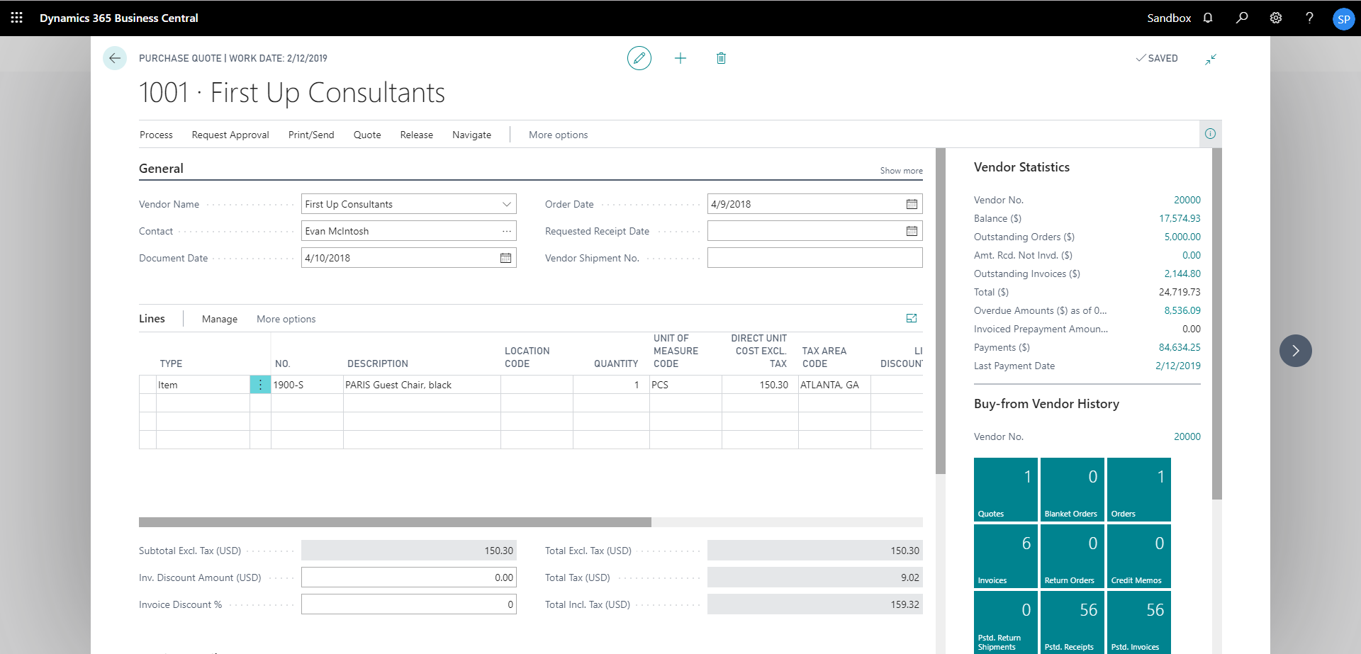Go back using the left arrow button
Screen dimensions: 1361x654
point(115,58)
